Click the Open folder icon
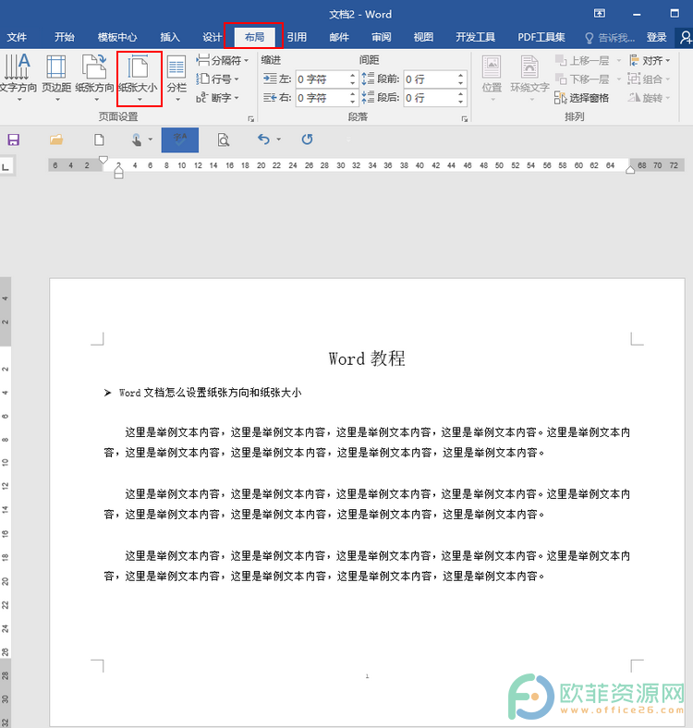 click(x=56, y=140)
